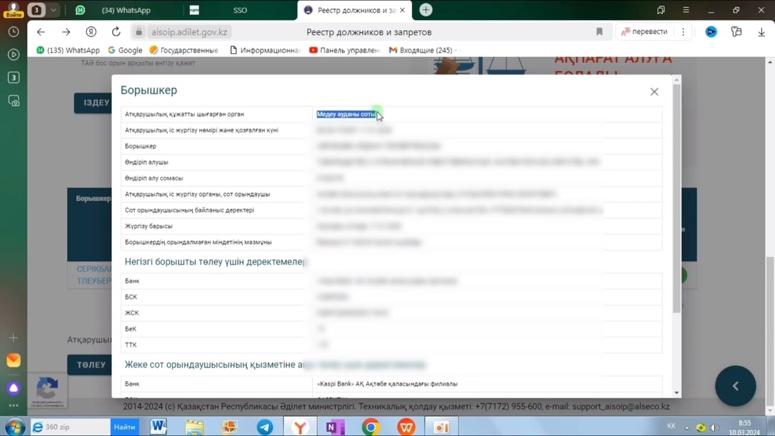
Task: Open Telegram from taskbar
Action: pos(265,427)
